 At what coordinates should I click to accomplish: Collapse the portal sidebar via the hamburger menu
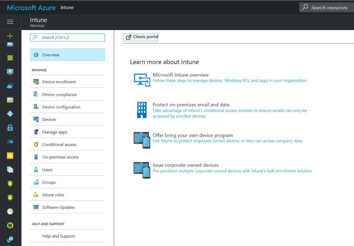coord(10,22)
